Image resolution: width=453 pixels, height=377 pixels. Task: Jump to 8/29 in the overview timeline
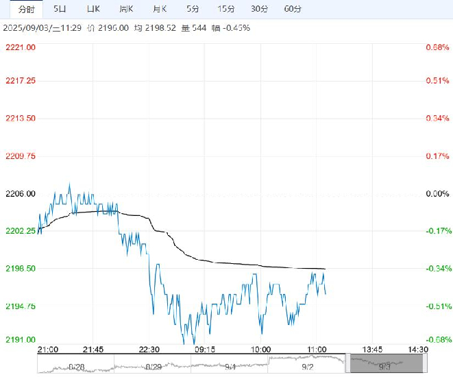(x=154, y=367)
